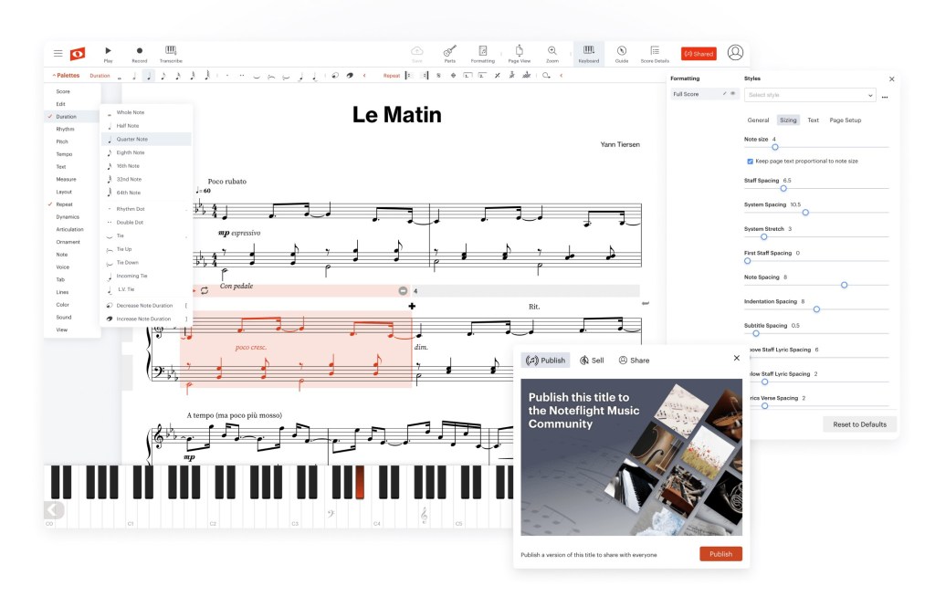Open the Transcribe tool
The width and height of the screenshot is (935, 596).
click(170, 52)
